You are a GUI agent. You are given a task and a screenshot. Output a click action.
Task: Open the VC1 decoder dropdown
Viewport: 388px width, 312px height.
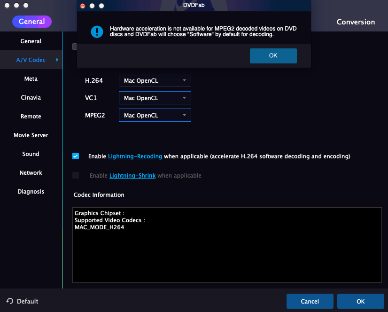click(155, 98)
